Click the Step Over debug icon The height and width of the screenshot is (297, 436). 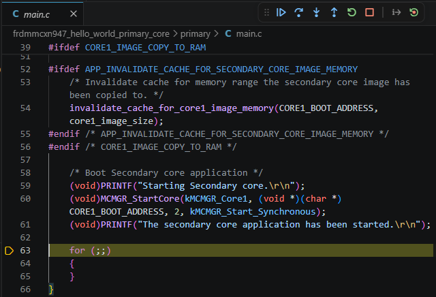(x=298, y=12)
